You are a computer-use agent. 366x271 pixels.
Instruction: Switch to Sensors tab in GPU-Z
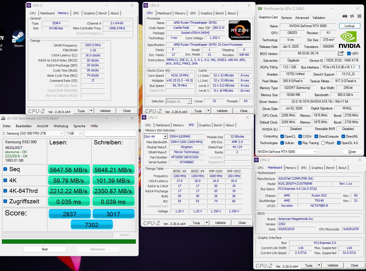point(287,18)
